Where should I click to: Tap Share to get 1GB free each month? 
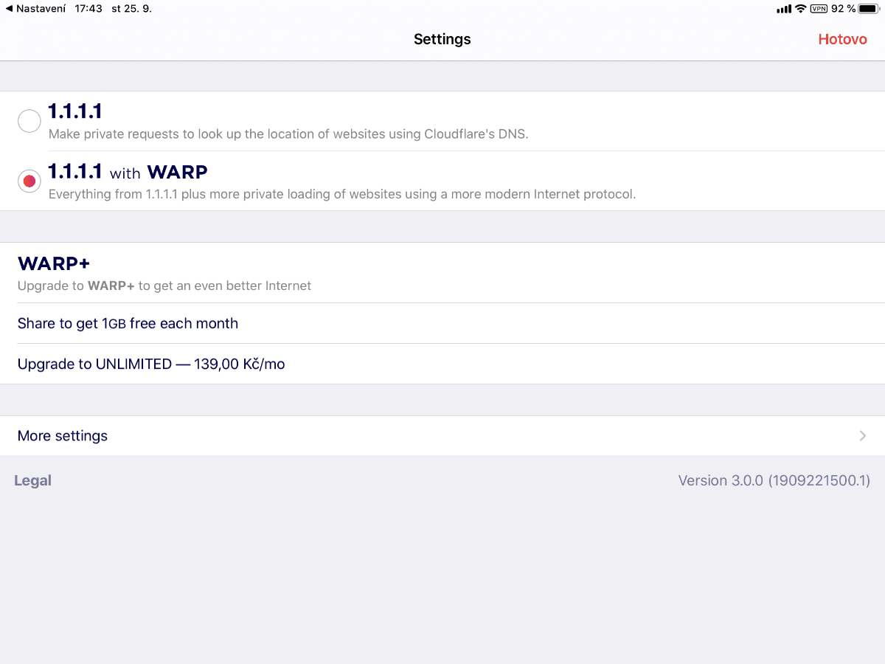tap(128, 323)
